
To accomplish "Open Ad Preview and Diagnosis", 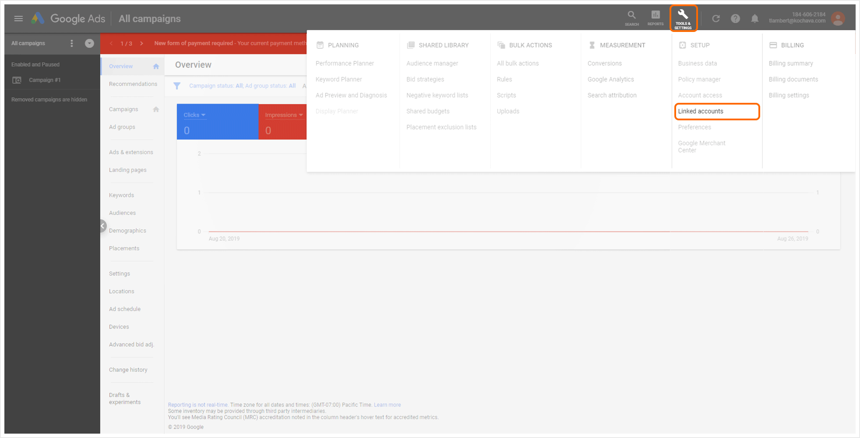I will point(351,95).
